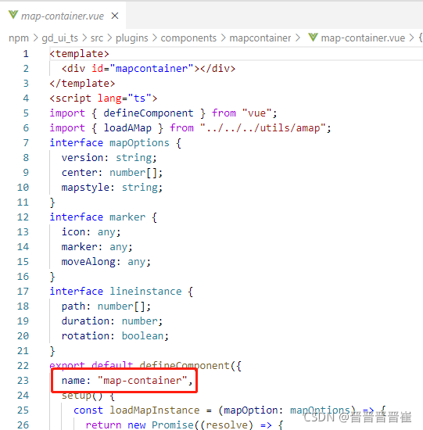Click the "marker" interface name on line 12

point(127,217)
